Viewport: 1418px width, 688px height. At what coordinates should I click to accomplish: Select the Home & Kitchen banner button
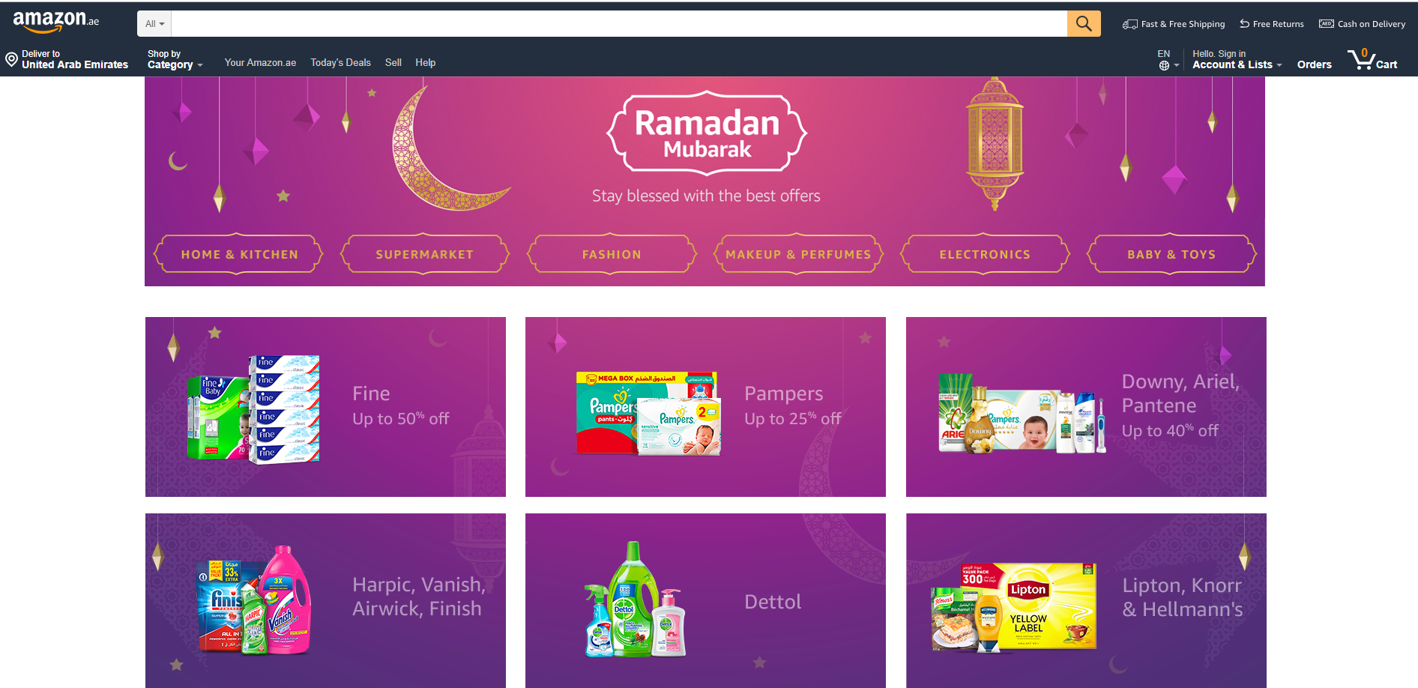[239, 254]
